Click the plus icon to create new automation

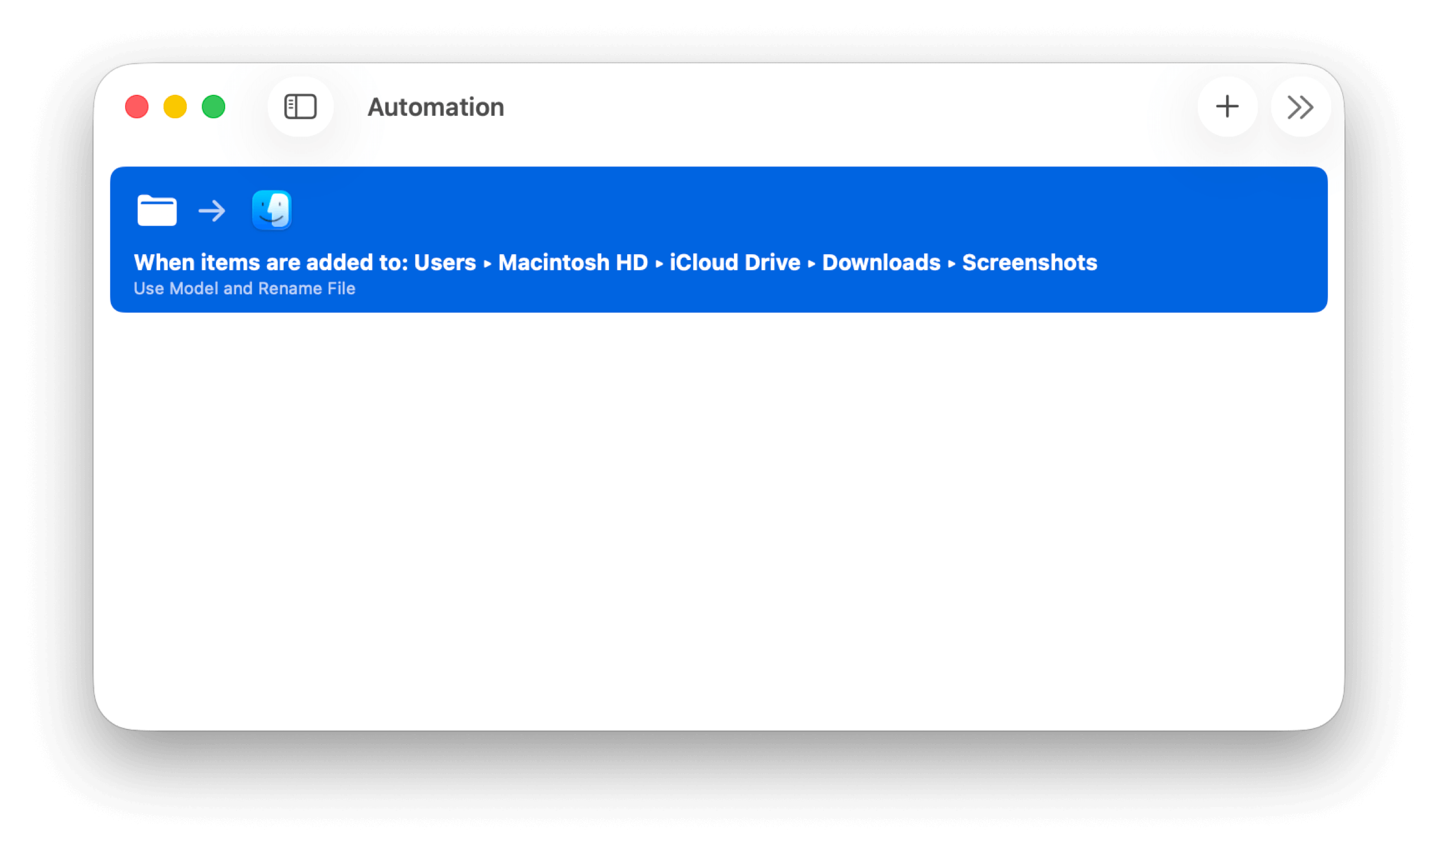1227,106
